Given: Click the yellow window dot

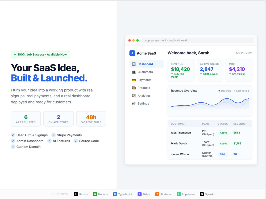Looking at the screenshot, I should pos(134,40).
